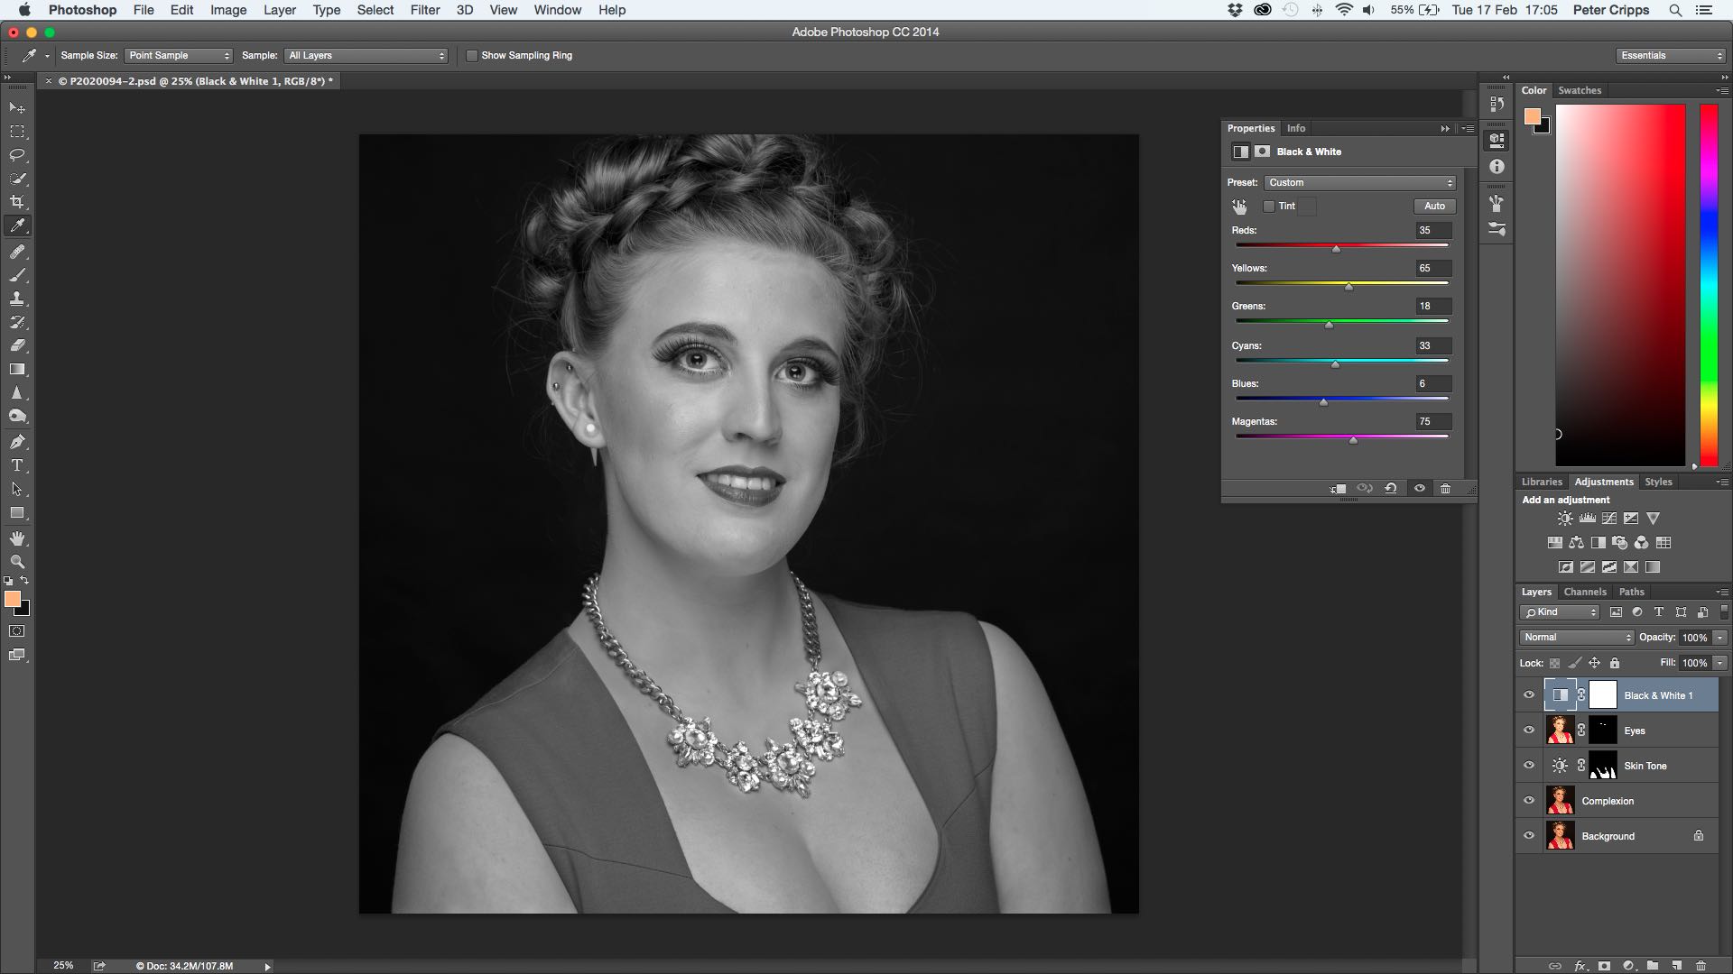The height and width of the screenshot is (974, 1733).
Task: Delete the adjustment layer with the Properties trash icon
Action: [x=1445, y=488]
